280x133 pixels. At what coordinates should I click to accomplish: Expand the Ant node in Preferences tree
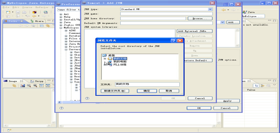point(61,14)
